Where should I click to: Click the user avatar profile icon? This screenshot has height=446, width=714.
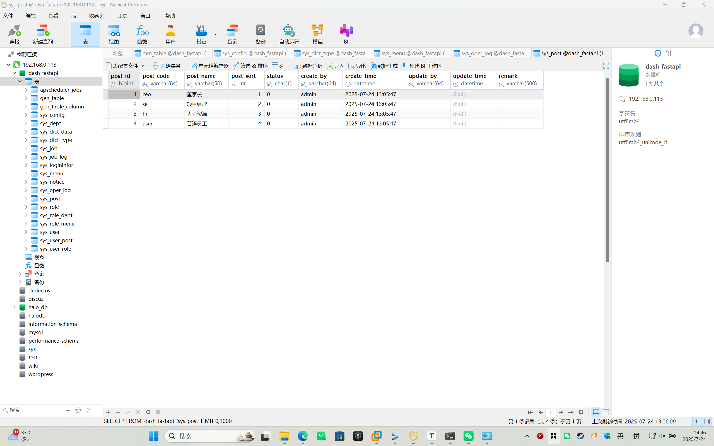coord(696,31)
